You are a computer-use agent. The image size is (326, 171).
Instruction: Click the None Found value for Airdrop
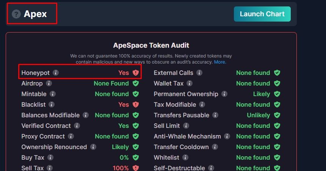[x=111, y=83]
